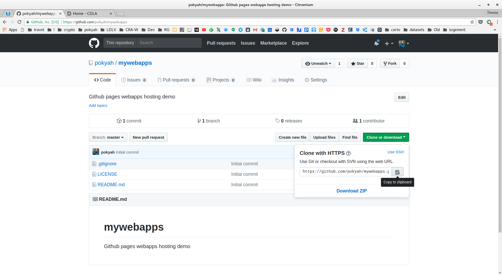This screenshot has width=502, height=275.
Task: Open the Issues tab
Action: point(134,80)
